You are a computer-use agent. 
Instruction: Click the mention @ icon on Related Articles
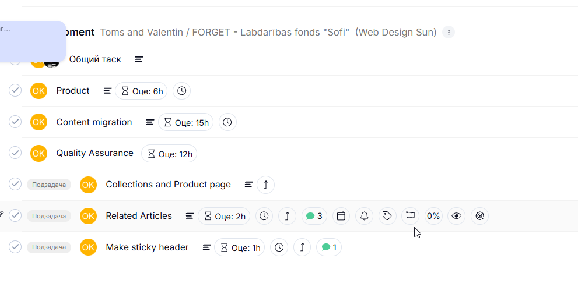(x=479, y=216)
